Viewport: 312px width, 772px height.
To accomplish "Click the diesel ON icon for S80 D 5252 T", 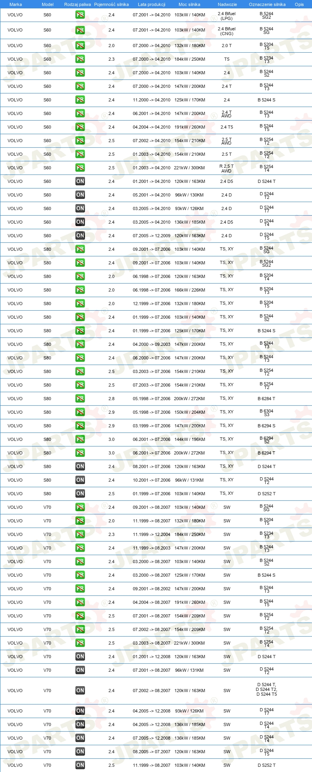I will coord(80,494).
